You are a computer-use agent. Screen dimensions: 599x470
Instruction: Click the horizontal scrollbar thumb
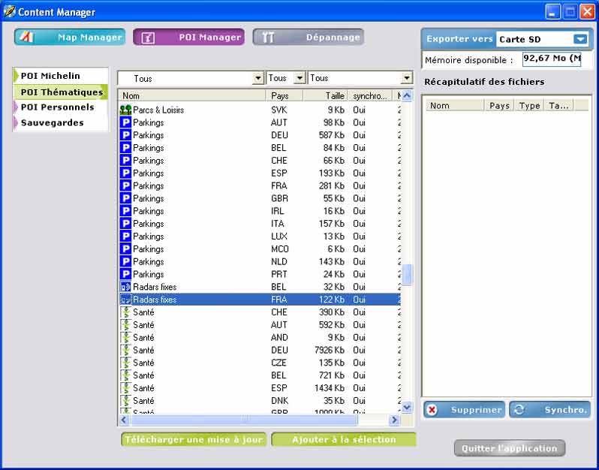(x=244, y=420)
